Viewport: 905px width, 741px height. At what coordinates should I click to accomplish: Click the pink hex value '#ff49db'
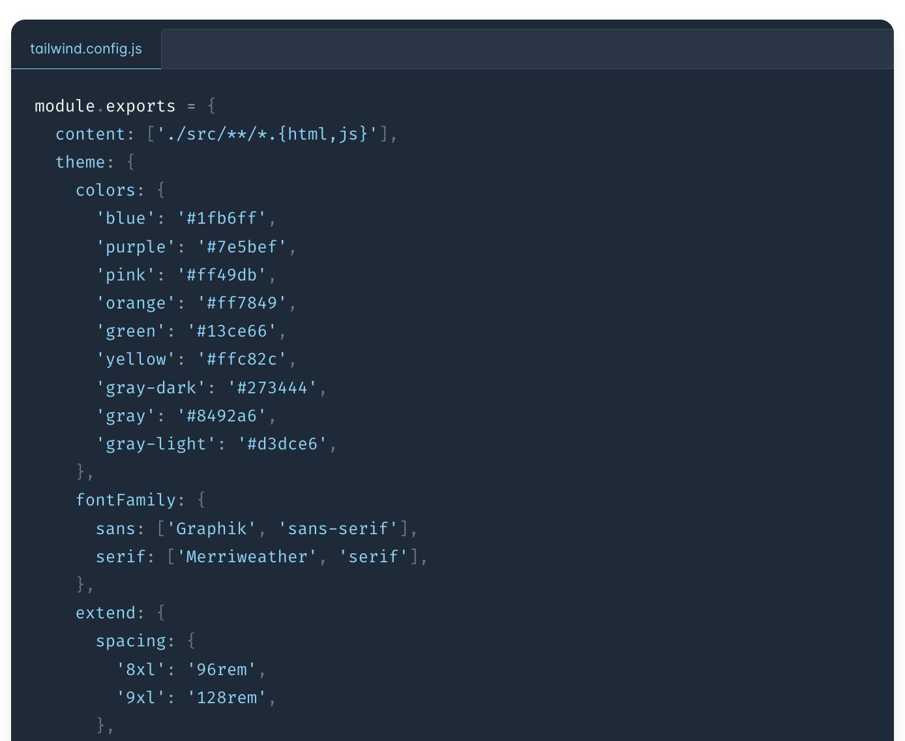222,275
